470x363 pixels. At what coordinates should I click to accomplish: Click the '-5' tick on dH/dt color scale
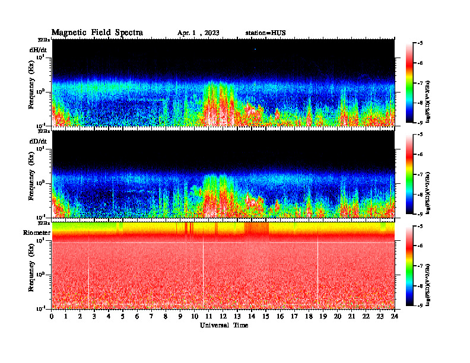tap(420, 43)
